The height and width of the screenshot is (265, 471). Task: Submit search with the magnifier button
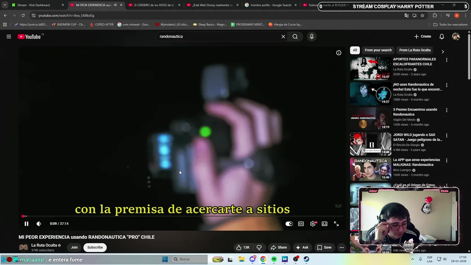295,36
